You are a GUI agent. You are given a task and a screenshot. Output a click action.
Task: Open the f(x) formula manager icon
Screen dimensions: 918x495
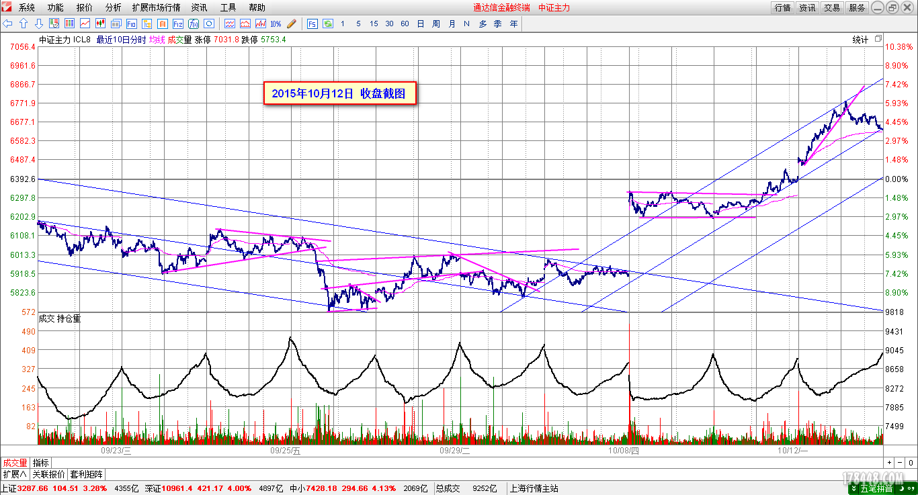193,24
